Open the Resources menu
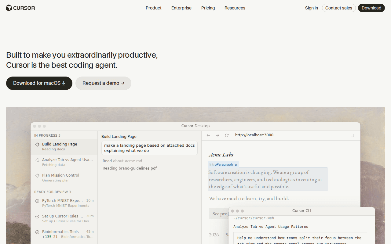This screenshot has width=391, height=244. (235, 8)
